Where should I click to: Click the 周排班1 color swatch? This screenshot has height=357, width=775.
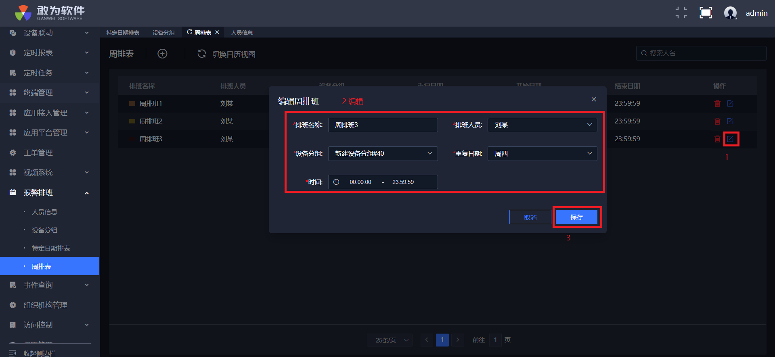point(132,104)
